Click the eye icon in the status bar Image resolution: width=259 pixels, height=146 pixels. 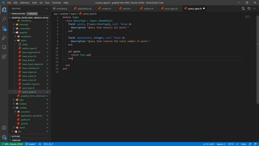(x=40, y=144)
